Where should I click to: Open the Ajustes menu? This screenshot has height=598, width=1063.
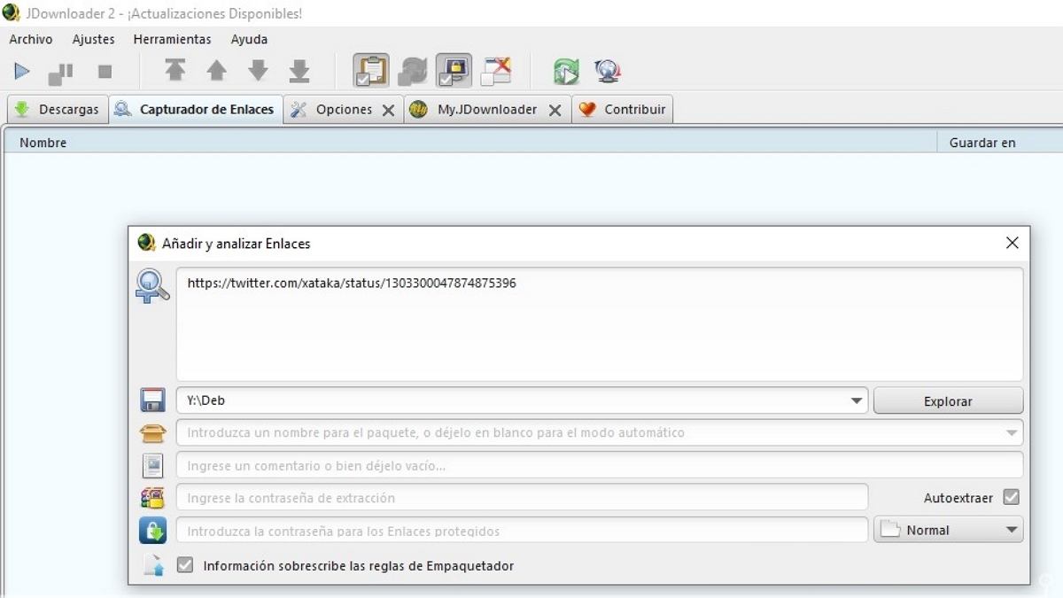pyautogui.click(x=94, y=39)
